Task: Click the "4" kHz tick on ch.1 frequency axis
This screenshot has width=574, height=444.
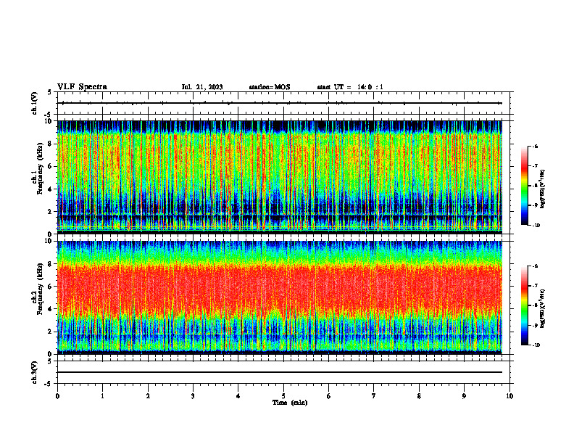Action: point(50,189)
